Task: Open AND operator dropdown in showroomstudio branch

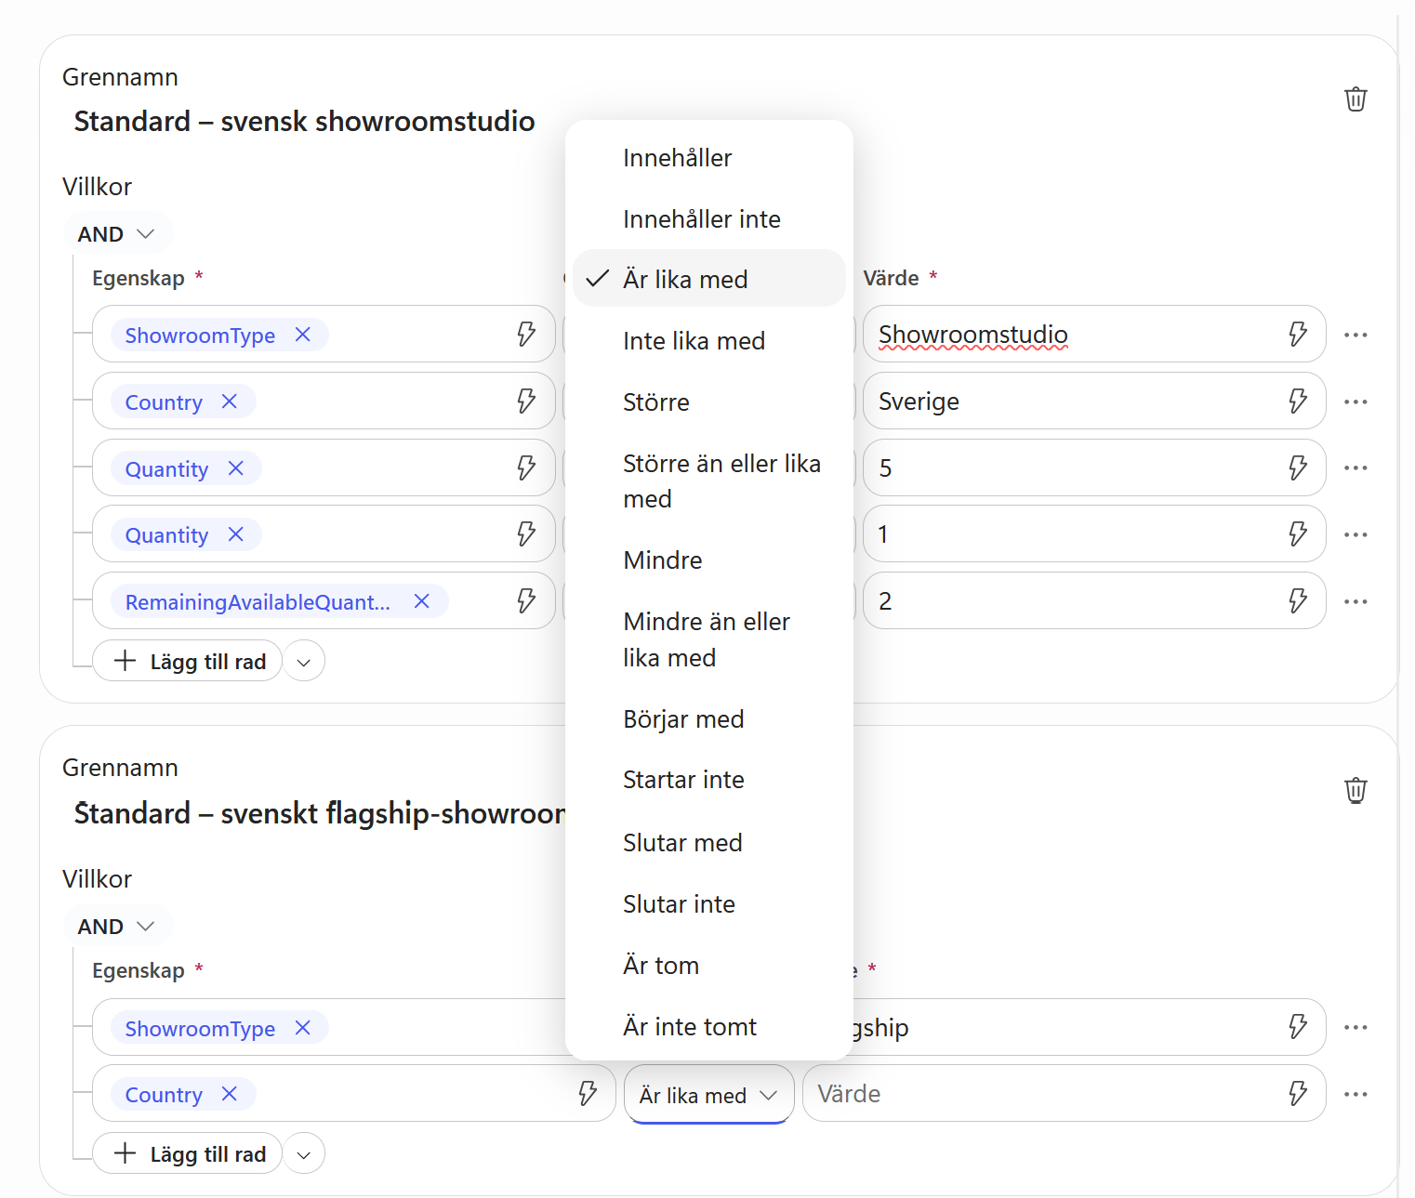Action: click(x=117, y=233)
